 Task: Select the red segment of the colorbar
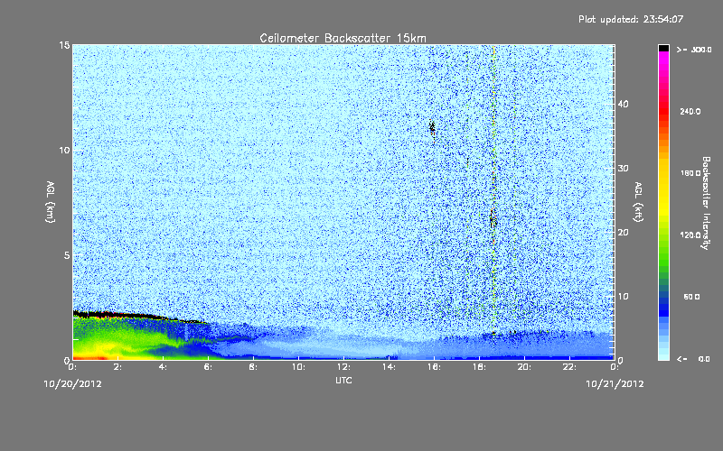[x=663, y=110]
